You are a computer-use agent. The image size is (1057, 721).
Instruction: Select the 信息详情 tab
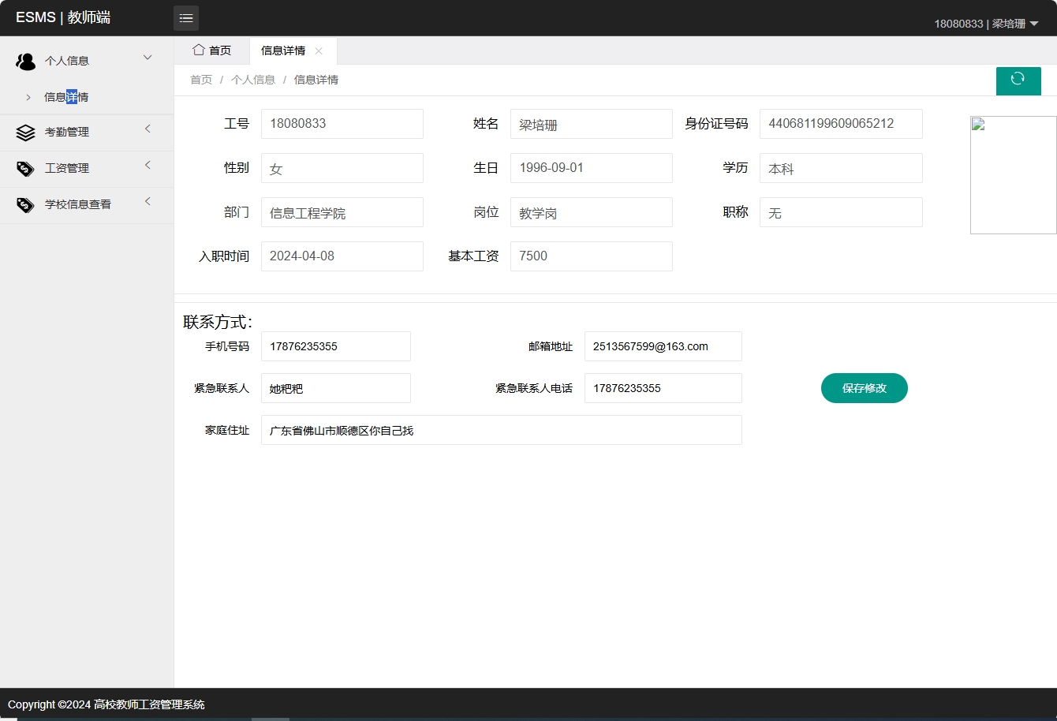coord(284,50)
